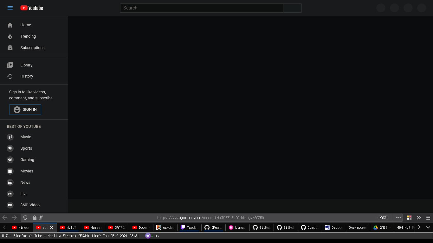Image resolution: width=433 pixels, height=243 pixels.
Task: Open Subscriptions in the sidebar
Action: point(34,48)
